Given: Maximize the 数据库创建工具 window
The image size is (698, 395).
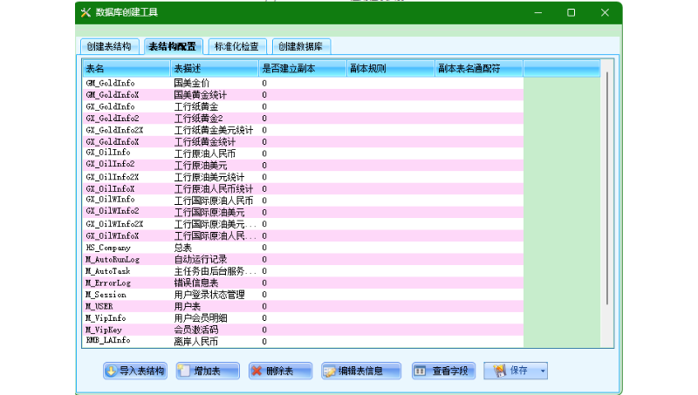Looking at the screenshot, I should tap(571, 12).
